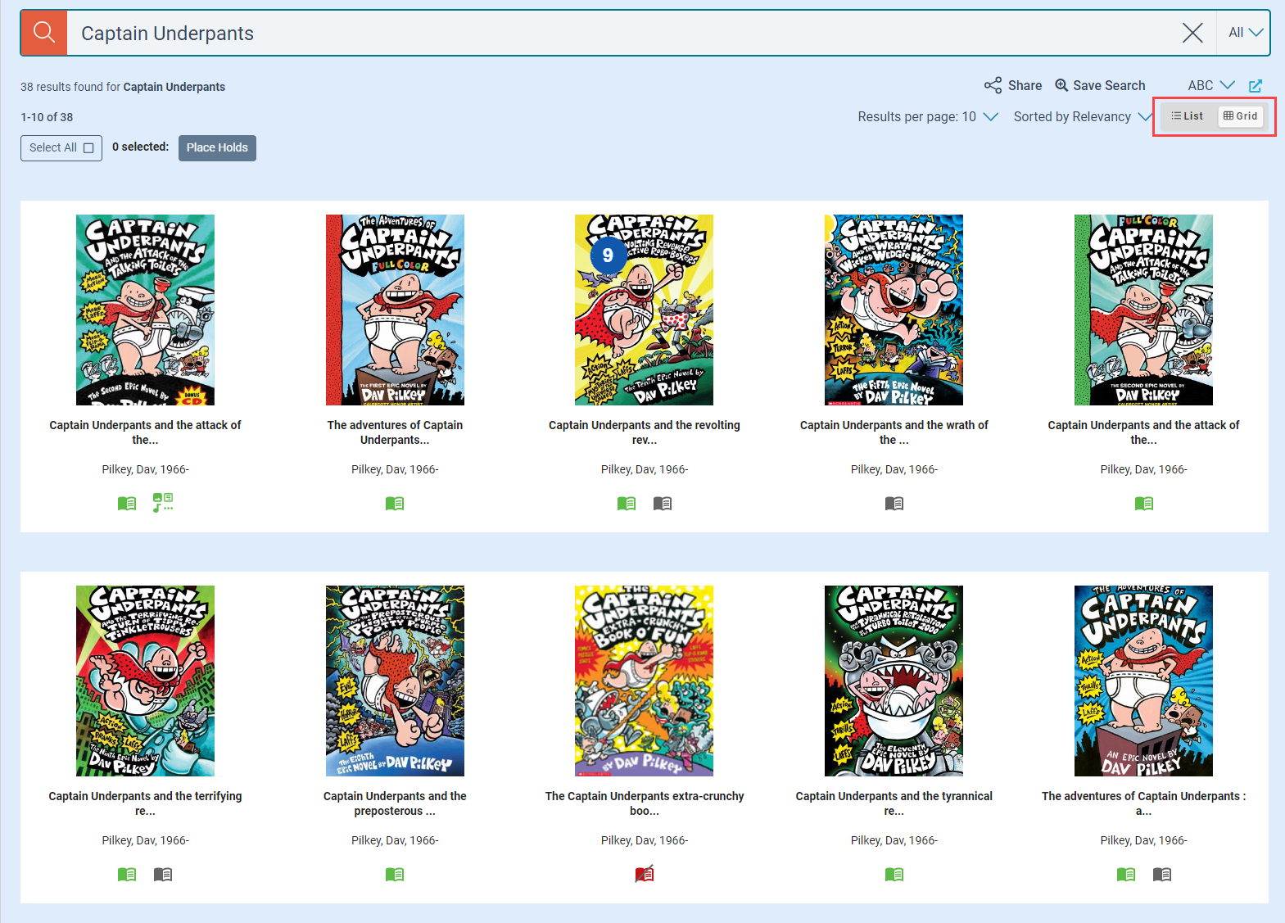
Task: Click green book icon under 'revolting rev...' result
Action: [627, 504]
